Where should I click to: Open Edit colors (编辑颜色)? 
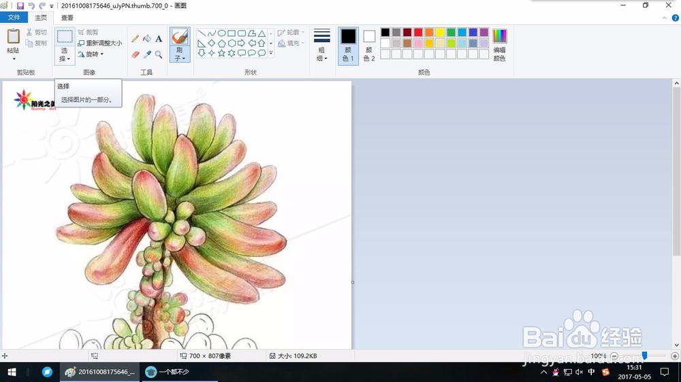[499, 45]
